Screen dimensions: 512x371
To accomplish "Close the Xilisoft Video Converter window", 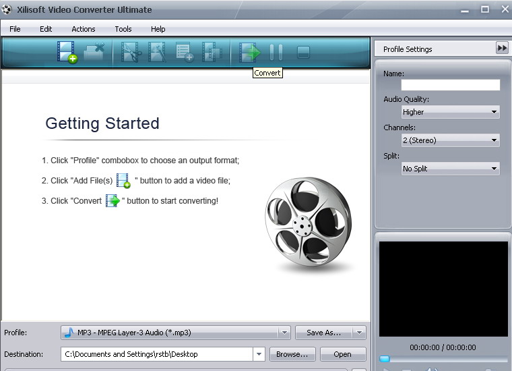I will tap(505, 9).
